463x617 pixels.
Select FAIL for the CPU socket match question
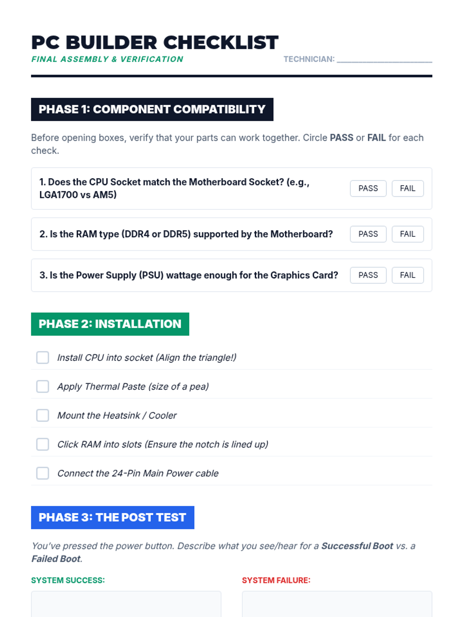[407, 189]
